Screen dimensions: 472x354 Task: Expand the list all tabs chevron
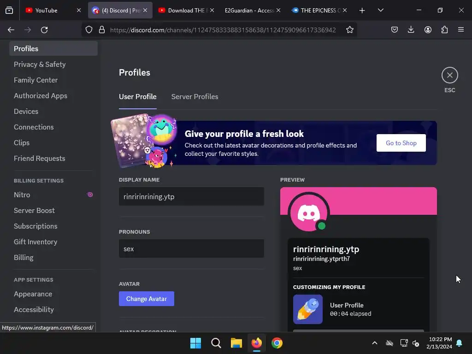pyautogui.click(x=380, y=10)
